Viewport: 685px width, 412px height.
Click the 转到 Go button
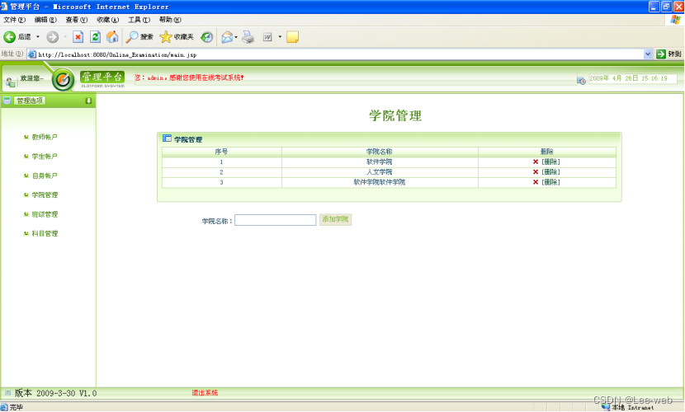[668, 54]
